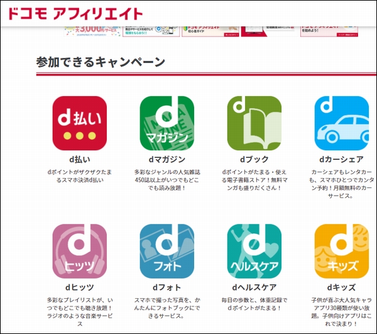Click the d払い title text
The image size is (377, 334).
(x=80, y=159)
